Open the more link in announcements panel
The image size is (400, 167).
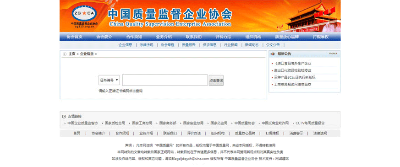(x=333, y=54)
